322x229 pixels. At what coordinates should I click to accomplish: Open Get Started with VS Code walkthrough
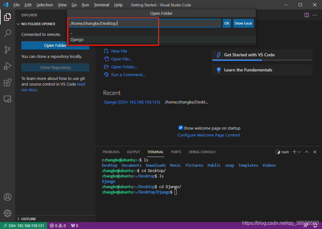point(262,55)
